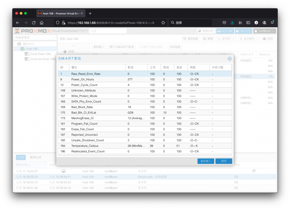The height and width of the screenshot is (209, 290).
Task: Toggle the browser sidebar icon
Action: click(248, 23)
